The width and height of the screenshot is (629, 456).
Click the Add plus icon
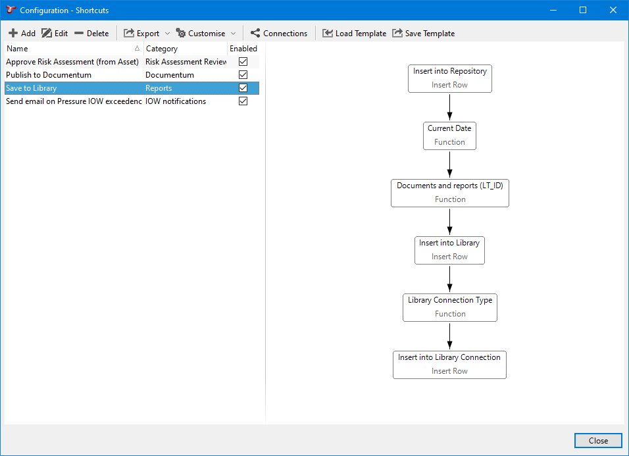(x=13, y=34)
